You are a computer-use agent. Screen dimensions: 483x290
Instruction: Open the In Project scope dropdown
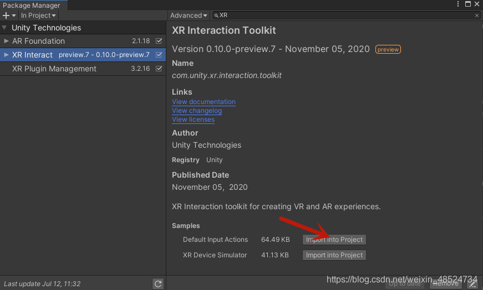(x=38, y=15)
